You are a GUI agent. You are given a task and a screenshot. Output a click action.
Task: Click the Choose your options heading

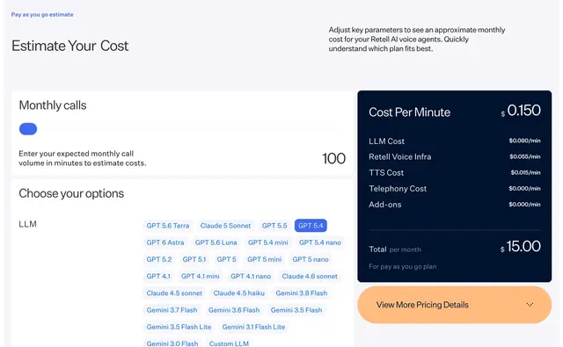[x=71, y=193]
